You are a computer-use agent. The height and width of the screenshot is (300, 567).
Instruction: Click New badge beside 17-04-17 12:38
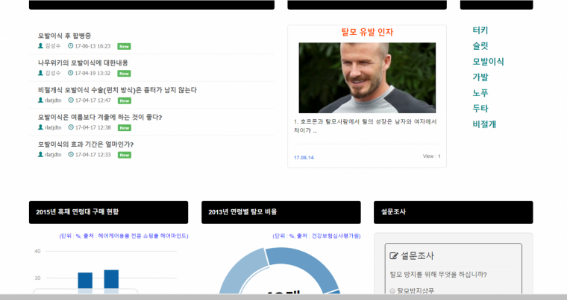(125, 128)
